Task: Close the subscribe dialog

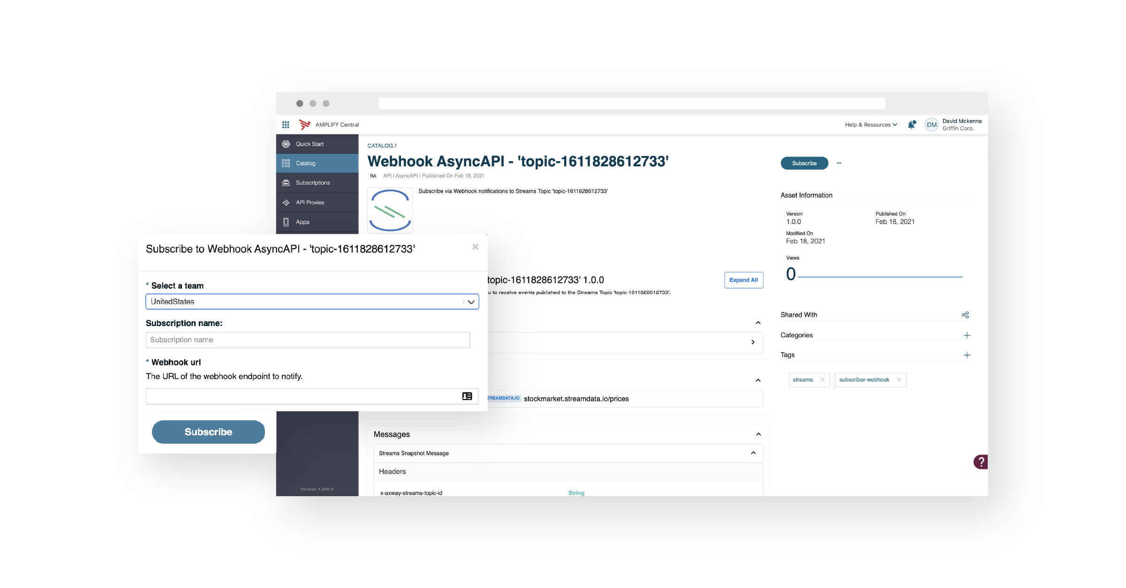Action: [475, 247]
